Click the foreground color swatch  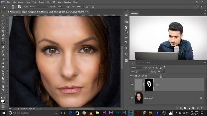[2, 101]
